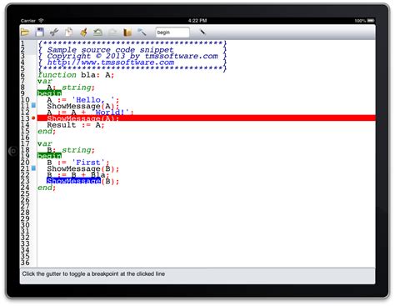Cut selection with the scissors icon

click(54, 33)
